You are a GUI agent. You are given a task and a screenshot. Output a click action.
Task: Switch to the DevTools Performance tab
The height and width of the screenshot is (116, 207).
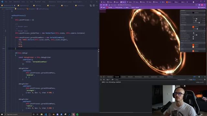[138, 77]
